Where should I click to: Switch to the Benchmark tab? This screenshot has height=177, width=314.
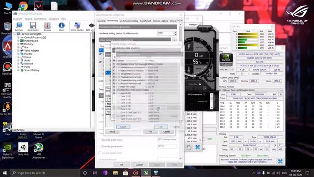(145, 21)
